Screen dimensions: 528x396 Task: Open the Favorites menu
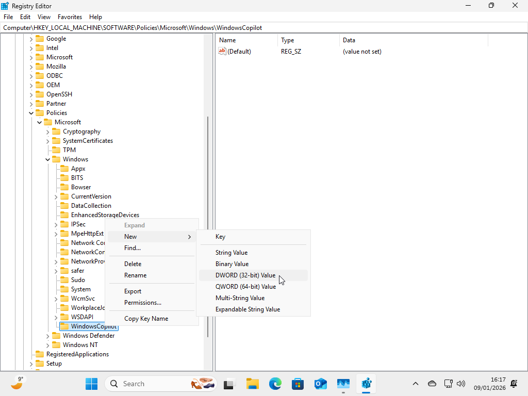[70, 16]
